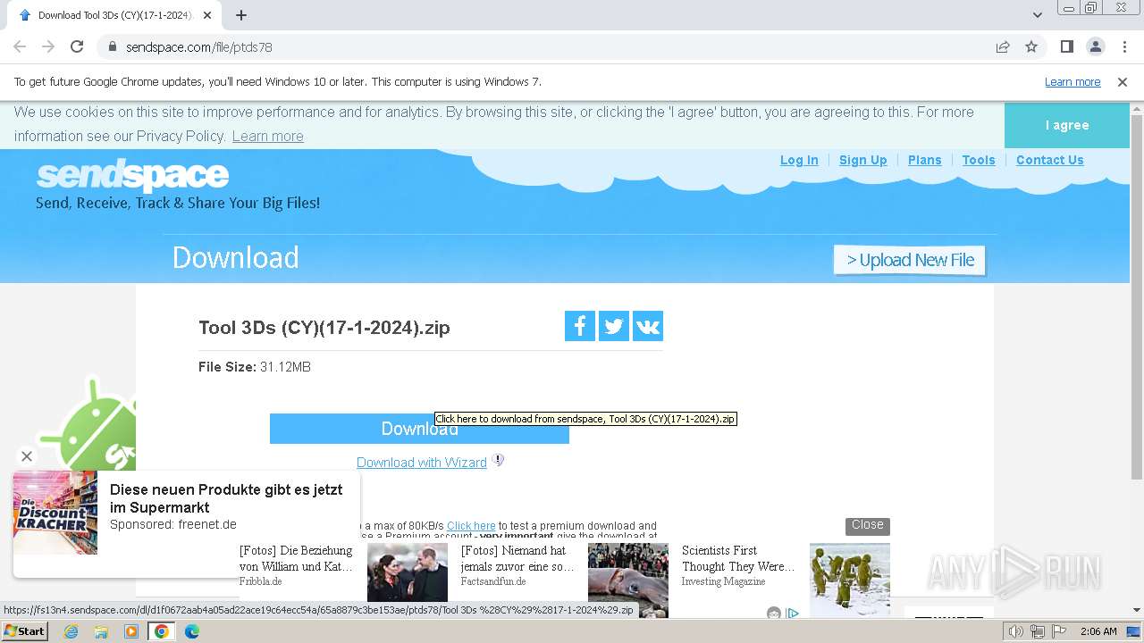Open the Chrome profile icon

(x=1095, y=46)
